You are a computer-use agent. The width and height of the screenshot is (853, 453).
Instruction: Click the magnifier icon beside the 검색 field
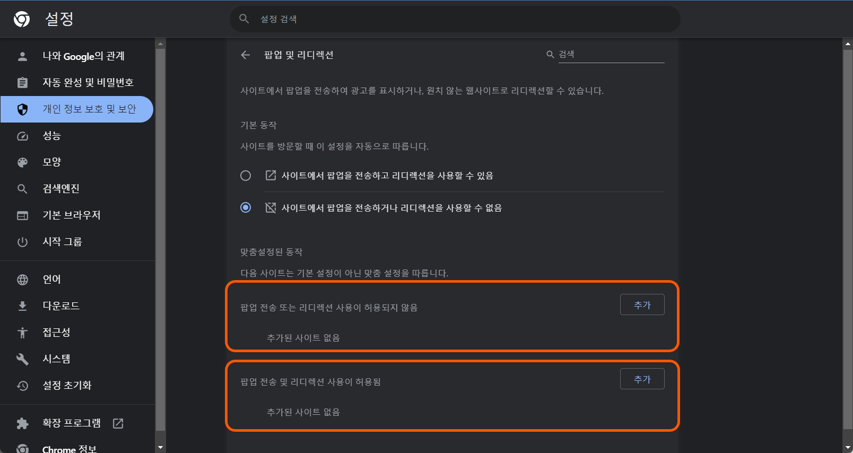[550, 54]
